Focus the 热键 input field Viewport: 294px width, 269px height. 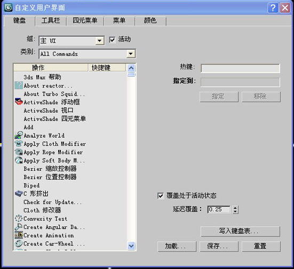tap(240, 68)
